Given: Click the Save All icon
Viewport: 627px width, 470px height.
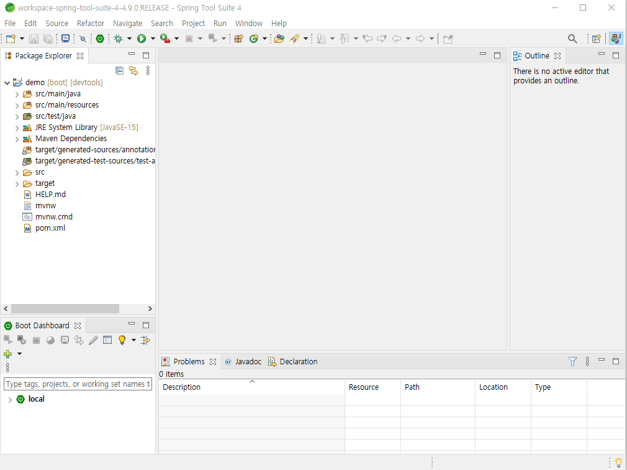Looking at the screenshot, I should pos(48,39).
